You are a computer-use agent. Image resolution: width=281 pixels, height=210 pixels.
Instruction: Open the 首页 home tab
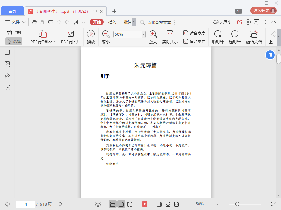pyautogui.click(x=12, y=11)
